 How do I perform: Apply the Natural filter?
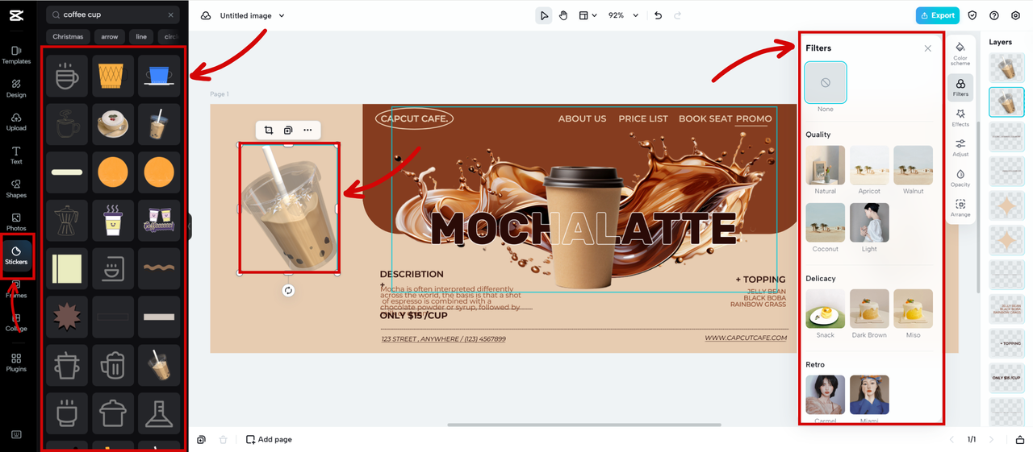click(825, 165)
